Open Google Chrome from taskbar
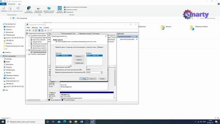 pos(70,122)
